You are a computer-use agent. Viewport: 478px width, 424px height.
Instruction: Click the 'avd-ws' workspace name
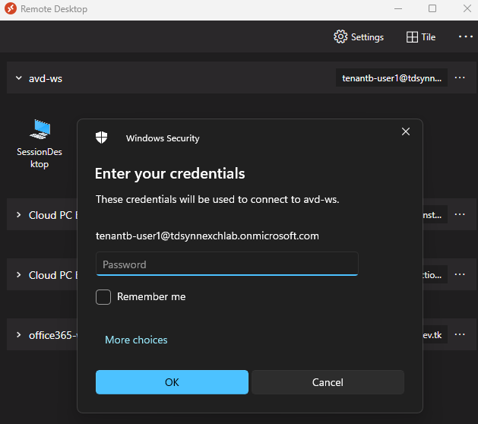(x=46, y=78)
